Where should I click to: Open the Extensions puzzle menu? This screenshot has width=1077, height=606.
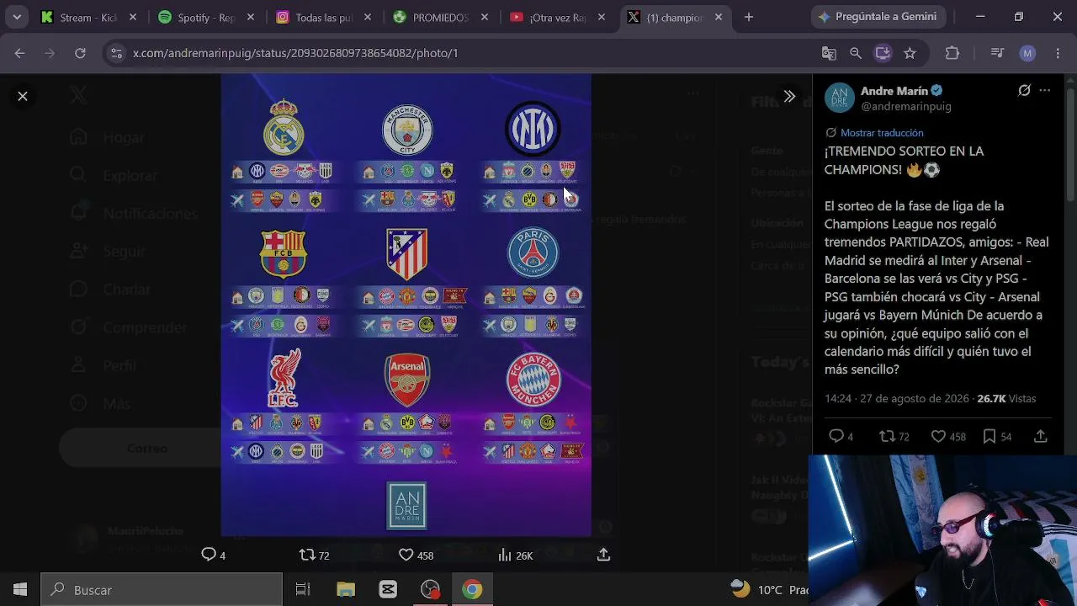[952, 53]
